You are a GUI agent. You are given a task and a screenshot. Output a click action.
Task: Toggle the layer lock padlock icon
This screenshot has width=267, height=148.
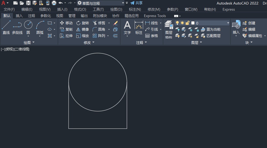tap(187, 23)
